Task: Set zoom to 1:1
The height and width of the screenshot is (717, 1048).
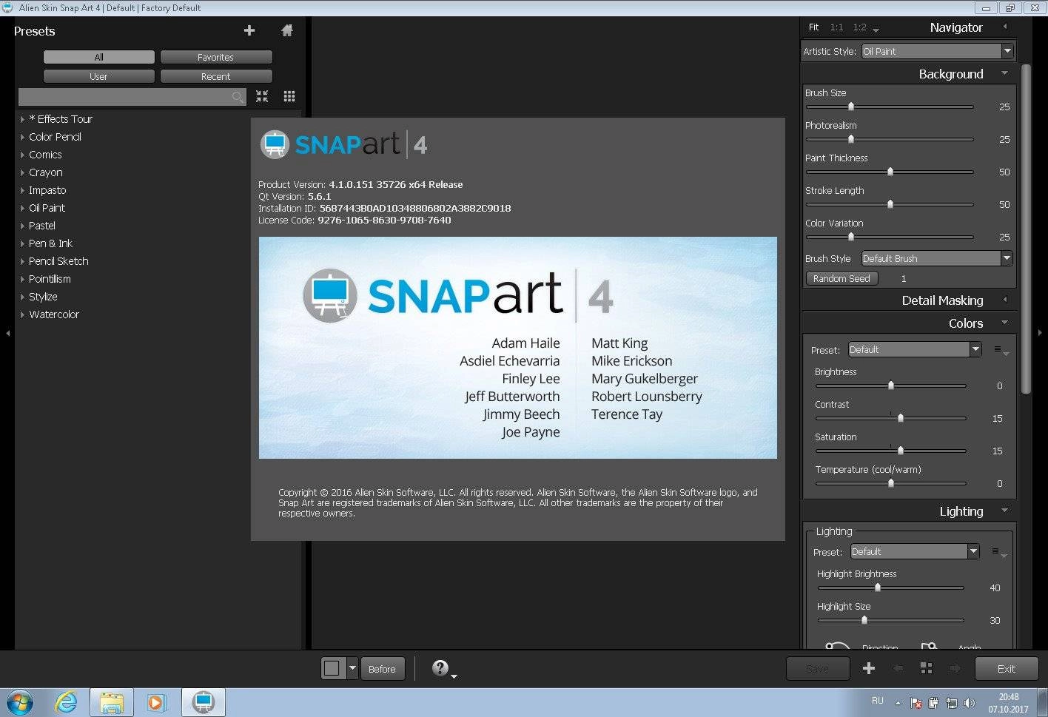Action: click(x=836, y=27)
